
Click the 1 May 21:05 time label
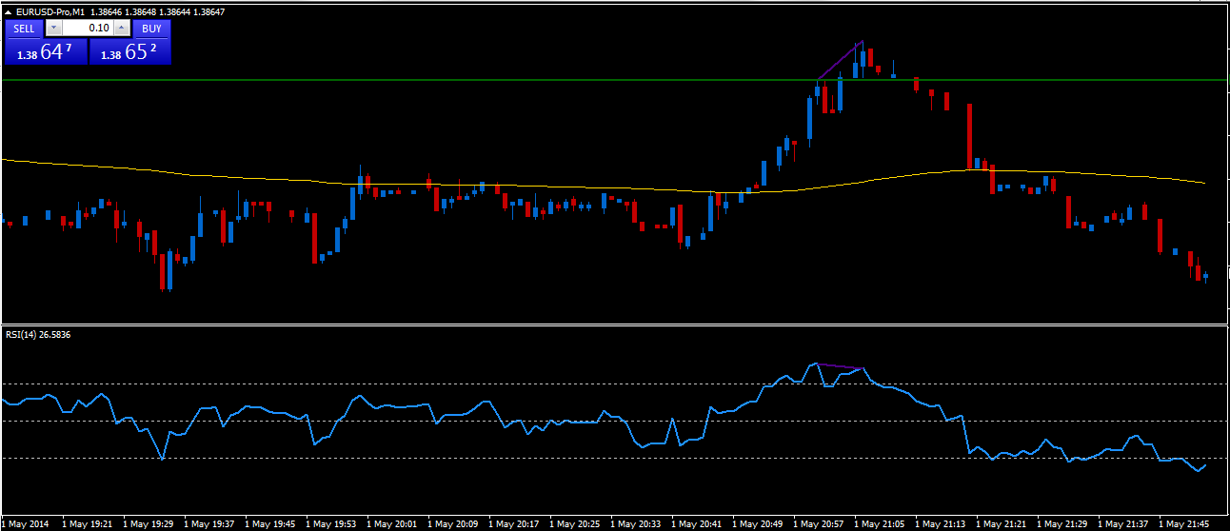[880, 524]
